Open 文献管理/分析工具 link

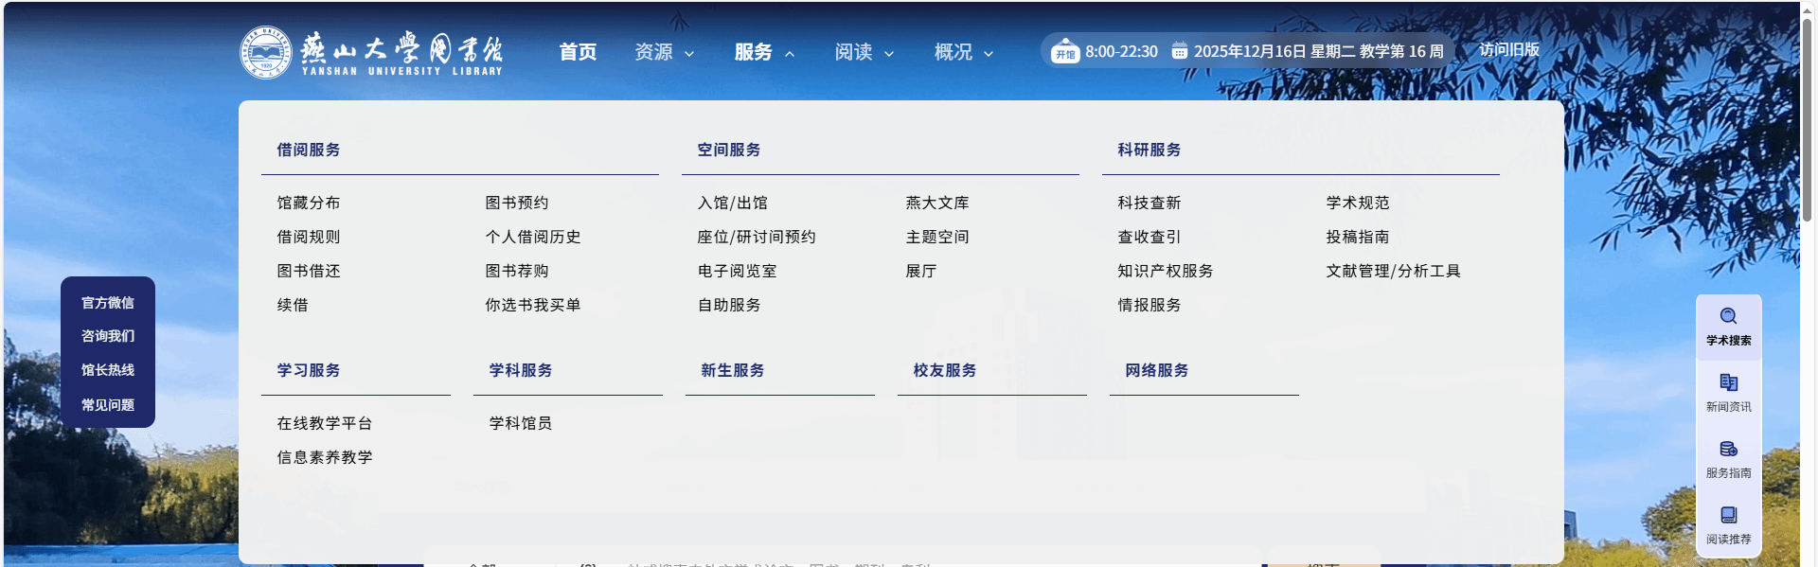pos(1393,271)
